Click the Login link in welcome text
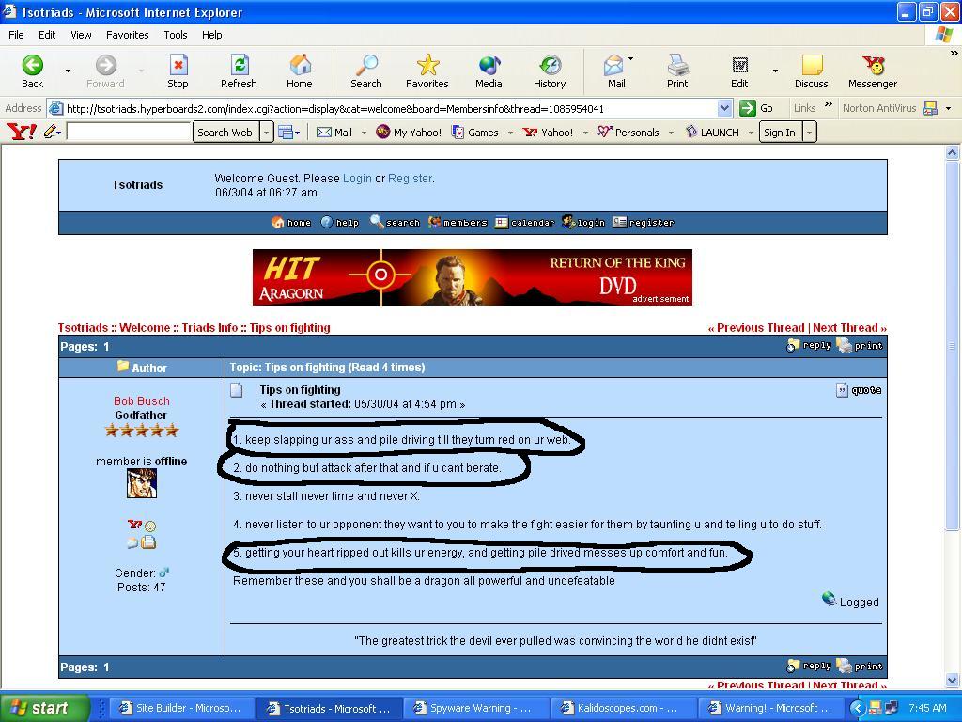The image size is (962, 722). [x=357, y=178]
